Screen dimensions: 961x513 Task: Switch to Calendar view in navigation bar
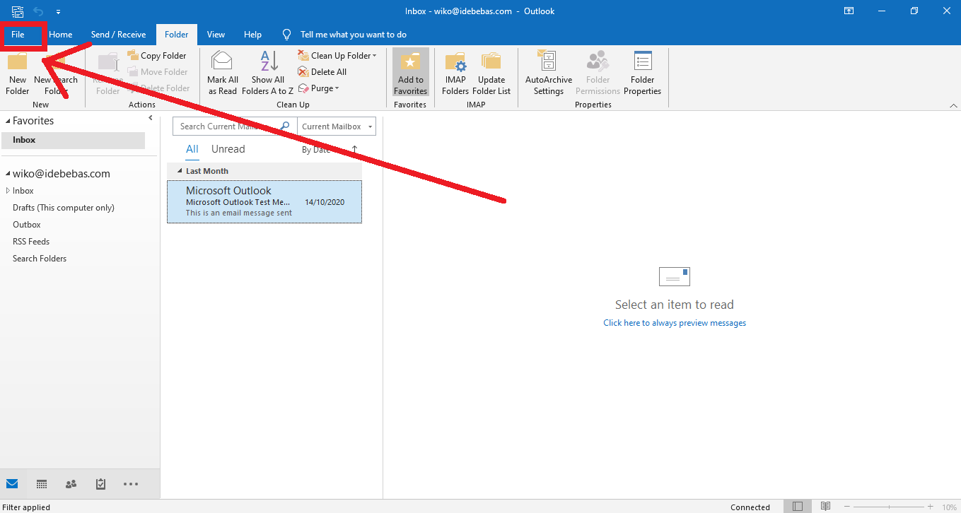pyautogui.click(x=42, y=484)
